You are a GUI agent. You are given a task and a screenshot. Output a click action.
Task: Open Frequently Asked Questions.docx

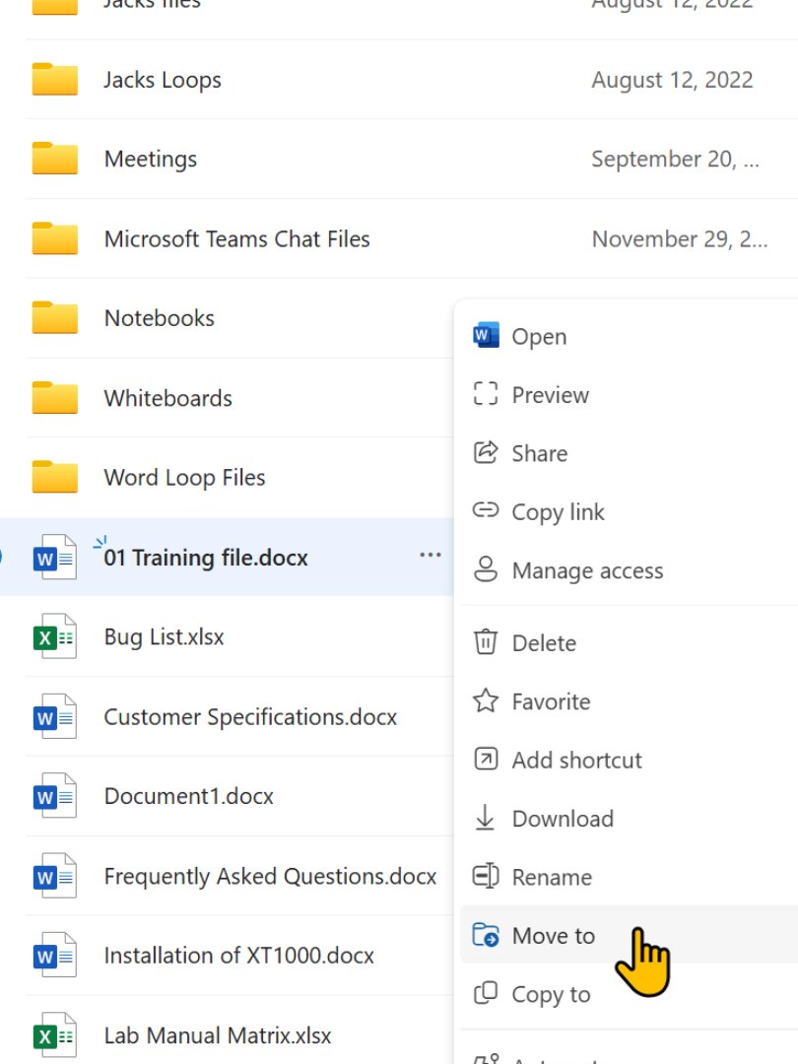pyautogui.click(x=270, y=876)
